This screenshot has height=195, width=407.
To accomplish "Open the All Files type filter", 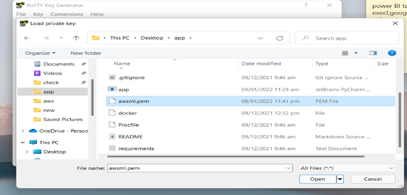I will click(x=347, y=168).
